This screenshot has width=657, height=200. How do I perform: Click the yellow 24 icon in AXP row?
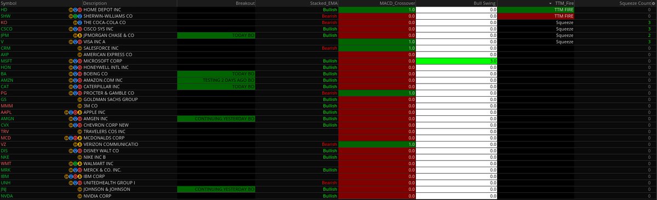click(79, 55)
